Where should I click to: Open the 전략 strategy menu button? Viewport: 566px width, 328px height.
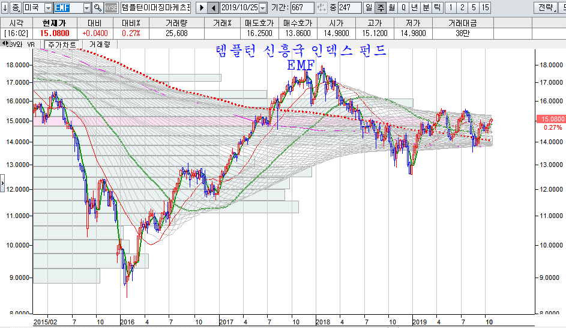point(546,8)
